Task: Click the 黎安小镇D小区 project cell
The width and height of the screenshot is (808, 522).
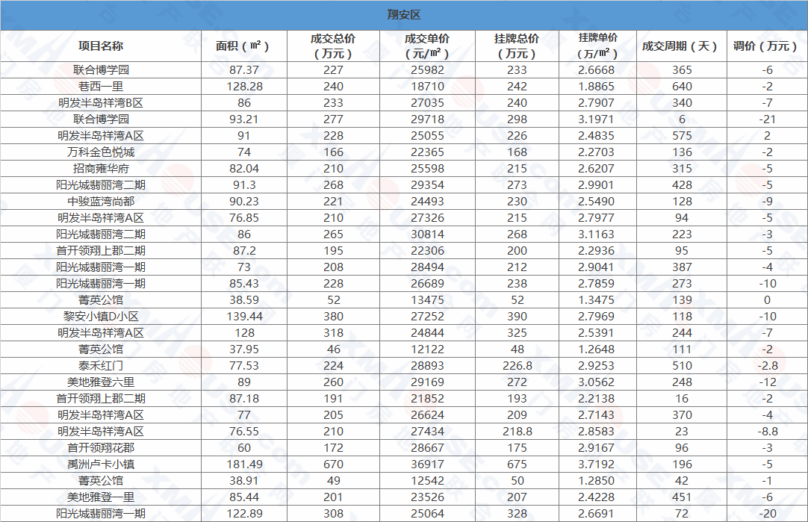Action: coord(101,317)
